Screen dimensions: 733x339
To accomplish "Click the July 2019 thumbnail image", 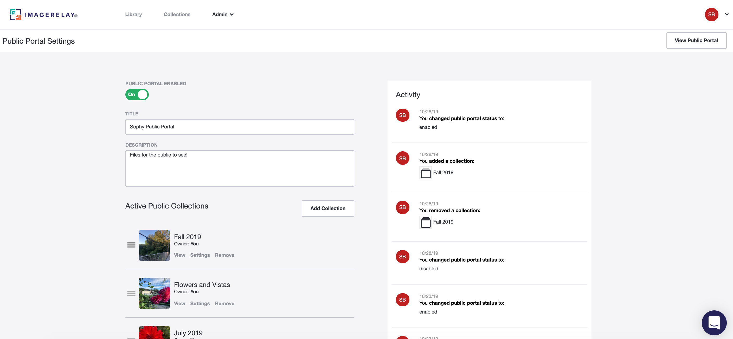I will (x=154, y=333).
